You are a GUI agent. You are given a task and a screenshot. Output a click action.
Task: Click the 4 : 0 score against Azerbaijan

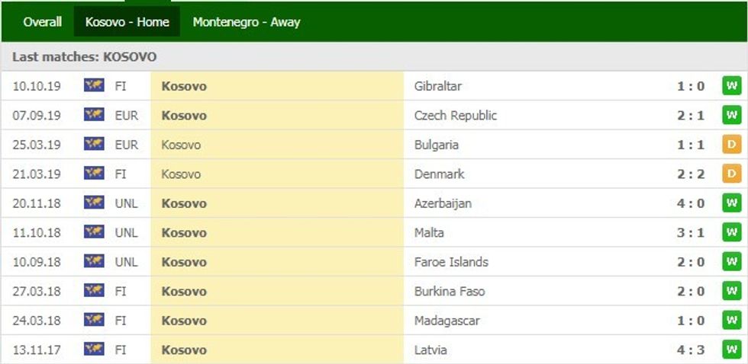(691, 203)
